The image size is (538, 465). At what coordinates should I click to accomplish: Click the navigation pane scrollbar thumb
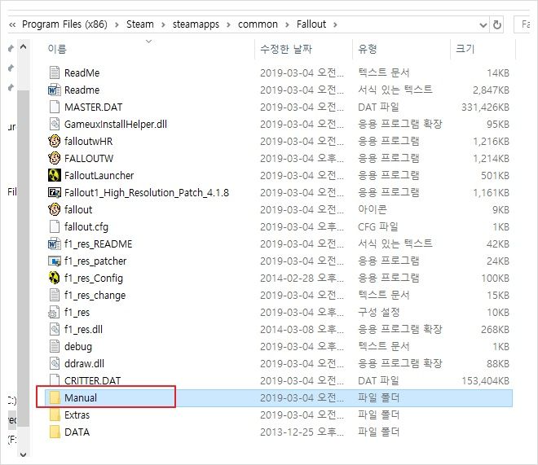click(x=23, y=259)
